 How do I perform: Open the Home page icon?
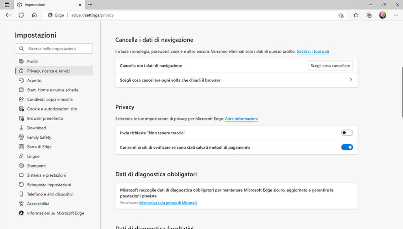click(34, 15)
